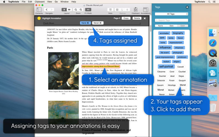Select the accolades tag

(x=164, y=33)
